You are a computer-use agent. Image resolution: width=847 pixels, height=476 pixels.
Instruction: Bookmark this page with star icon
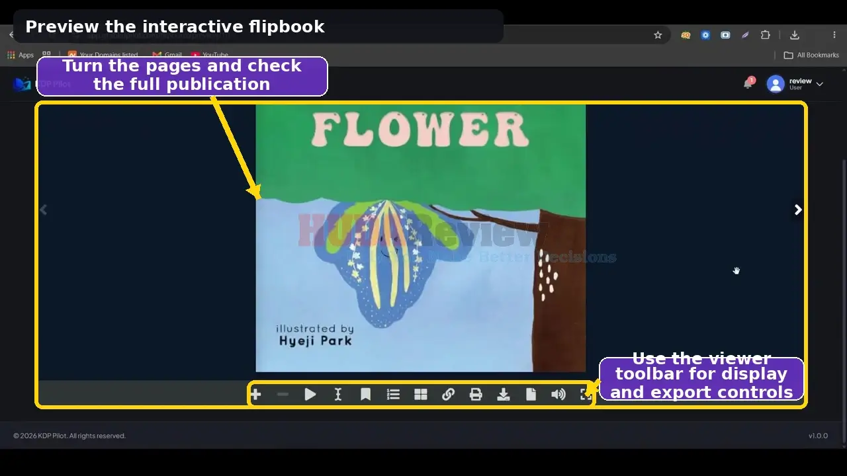(658, 35)
